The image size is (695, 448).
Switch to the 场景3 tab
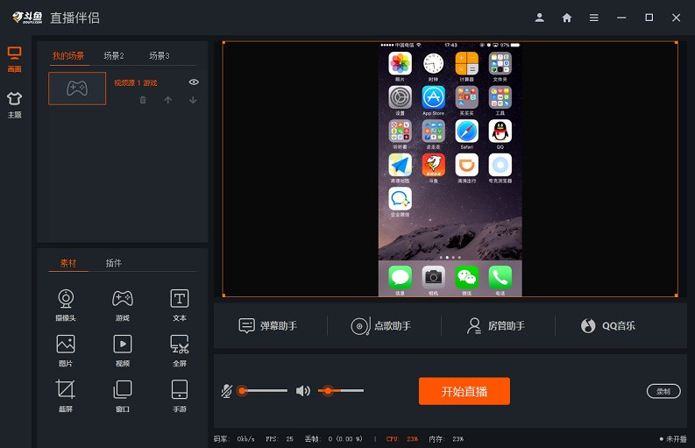(160, 55)
